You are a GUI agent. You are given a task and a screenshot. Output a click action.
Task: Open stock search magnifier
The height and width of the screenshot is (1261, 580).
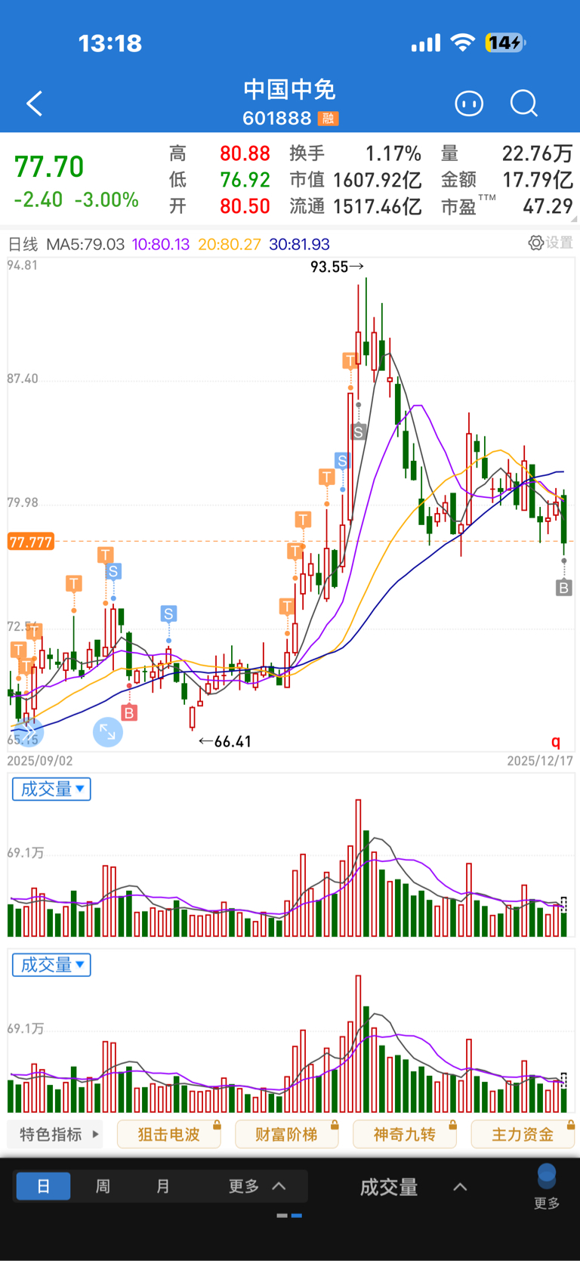click(523, 104)
